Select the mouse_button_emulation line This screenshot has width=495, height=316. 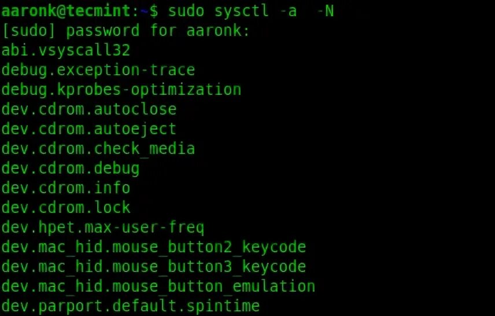point(158,286)
